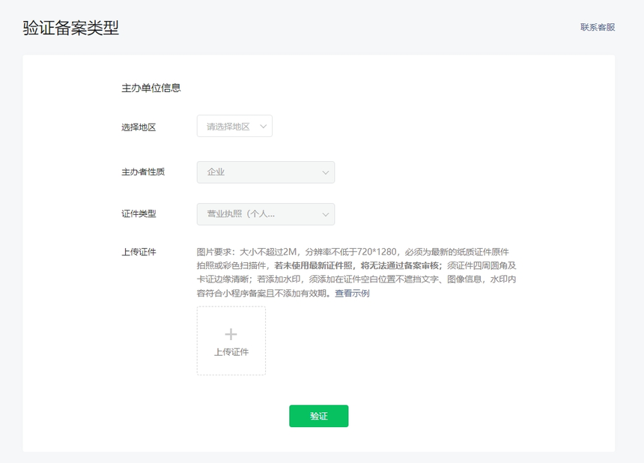Screen dimensions: 644x463
Task: Click the chevron arrow beside 企业
Action: [325, 172]
